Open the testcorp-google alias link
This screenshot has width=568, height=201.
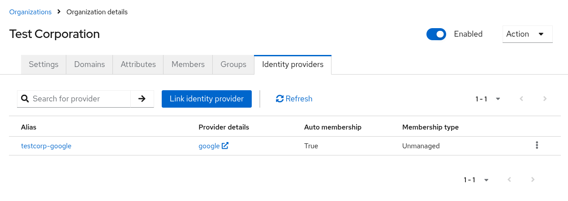46,146
